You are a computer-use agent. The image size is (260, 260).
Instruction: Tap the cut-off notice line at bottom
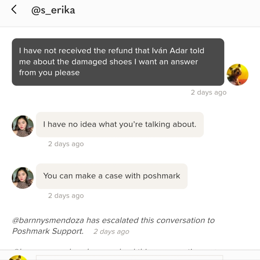click(115, 249)
